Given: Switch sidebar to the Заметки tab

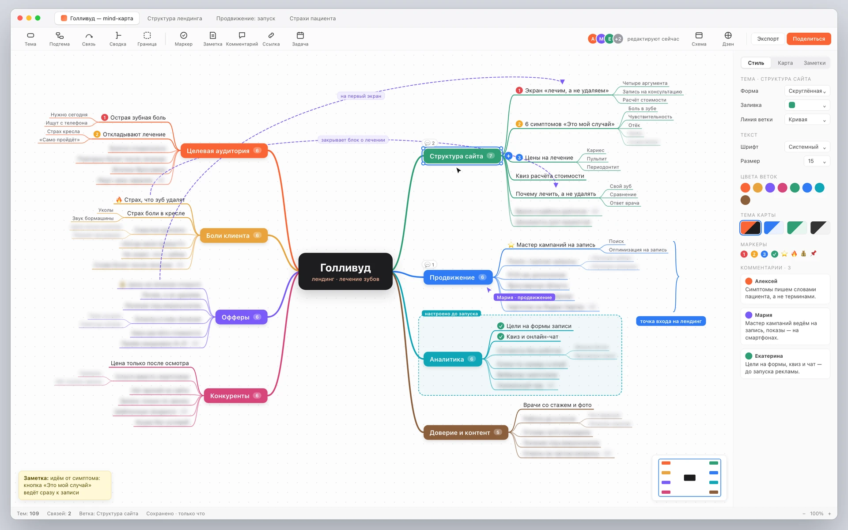Looking at the screenshot, I should click(814, 63).
